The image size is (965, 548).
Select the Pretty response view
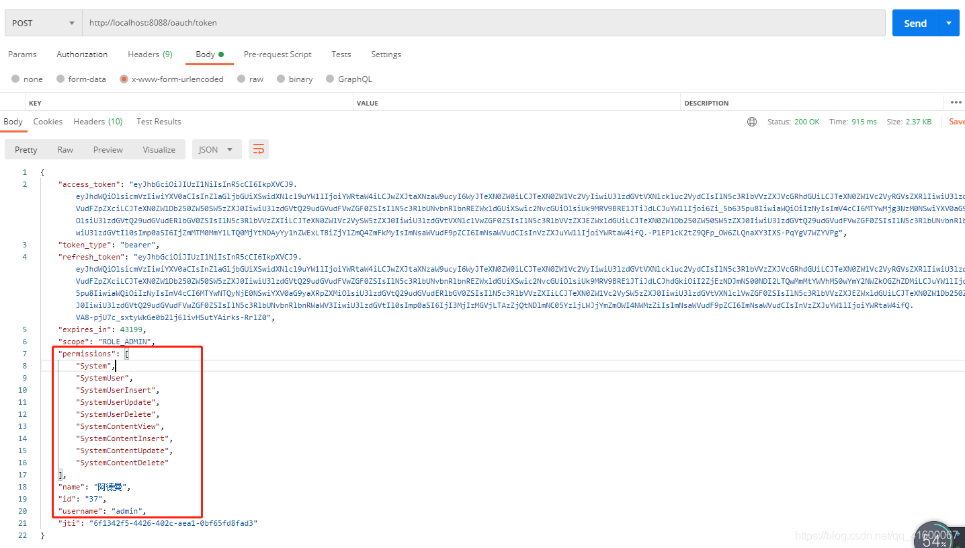point(26,149)
